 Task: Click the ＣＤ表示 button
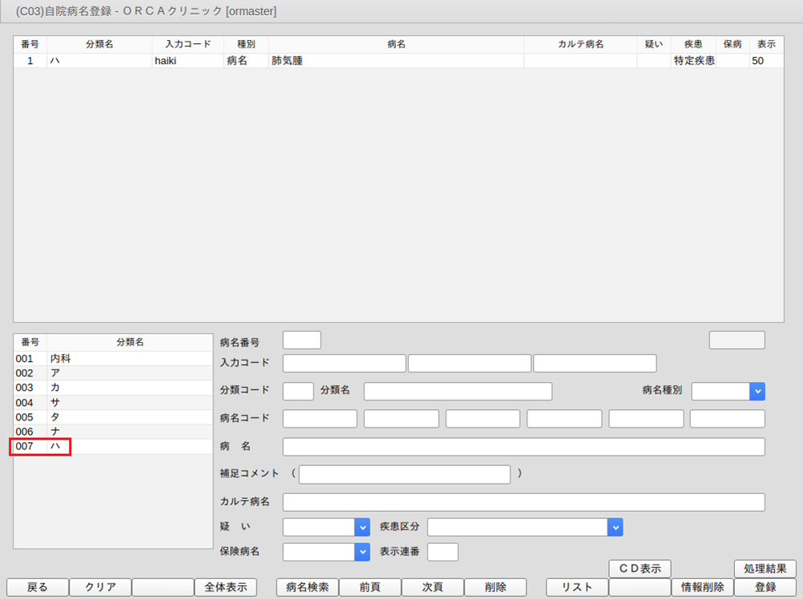click(640, 569)
